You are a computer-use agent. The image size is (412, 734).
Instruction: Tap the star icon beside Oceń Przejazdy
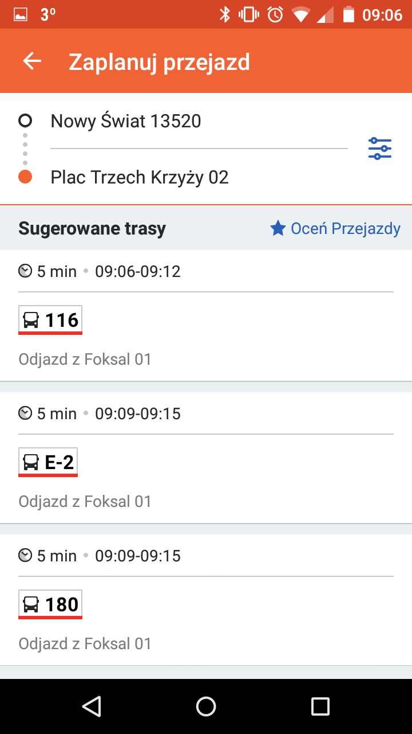pyautogui.click(x=278, y=229)
